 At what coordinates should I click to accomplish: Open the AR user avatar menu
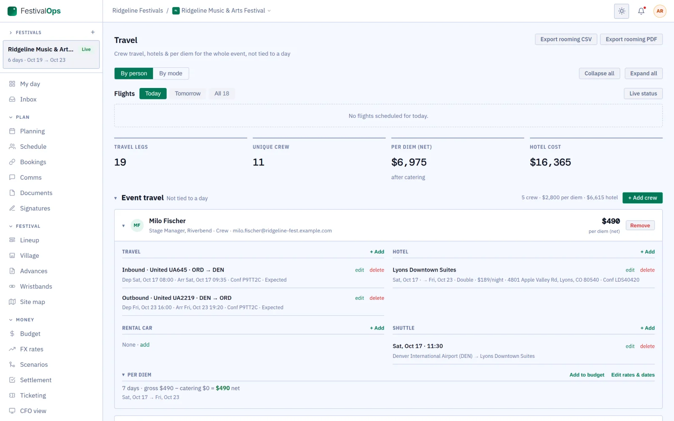coord(660,11)
